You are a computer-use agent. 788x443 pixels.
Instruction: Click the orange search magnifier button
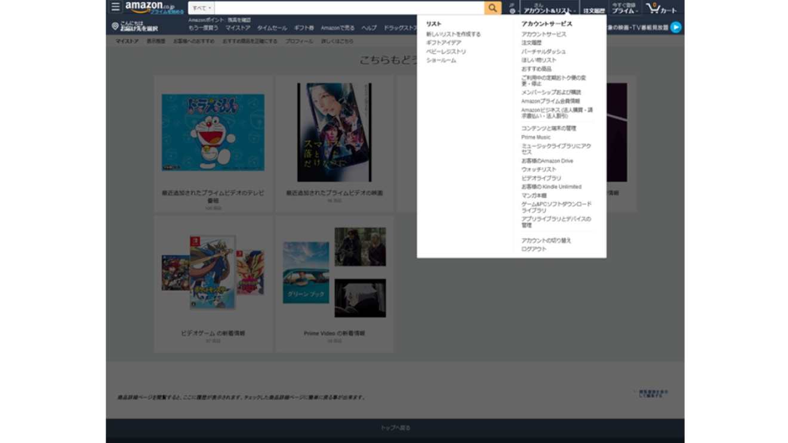[492, 8]
